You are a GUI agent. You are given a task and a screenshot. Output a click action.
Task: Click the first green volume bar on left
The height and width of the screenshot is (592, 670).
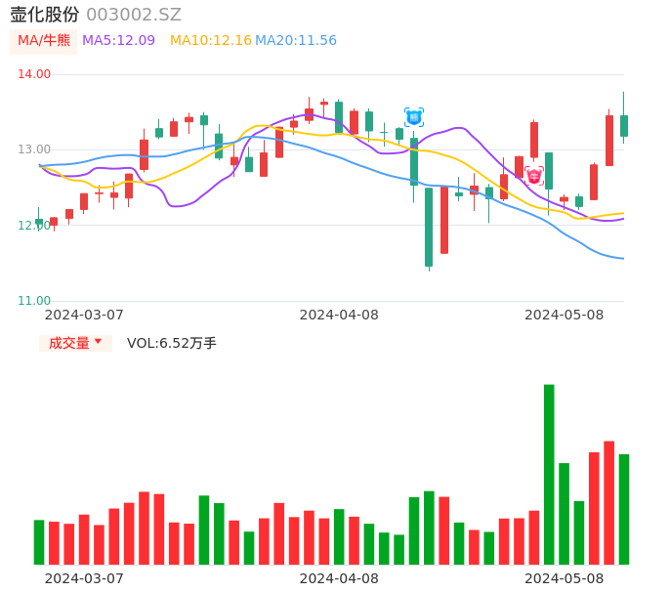[x=39, y=542]
